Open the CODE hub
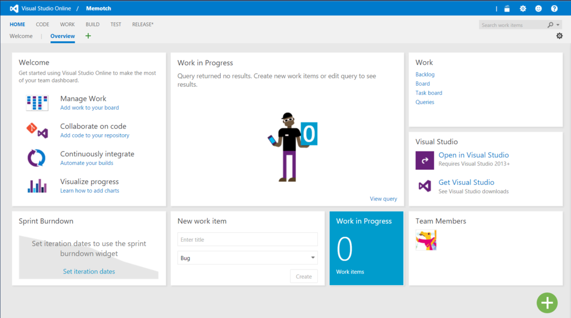 point(42,25)
